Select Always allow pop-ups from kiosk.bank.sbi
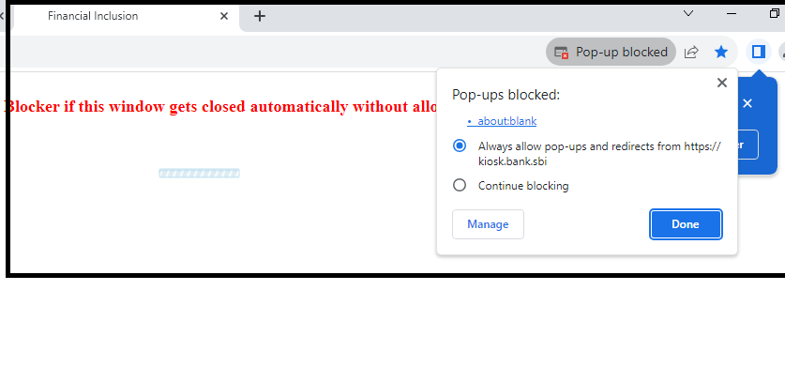The width and height of the screenshot is (785, 367). (x=459, y=145)
